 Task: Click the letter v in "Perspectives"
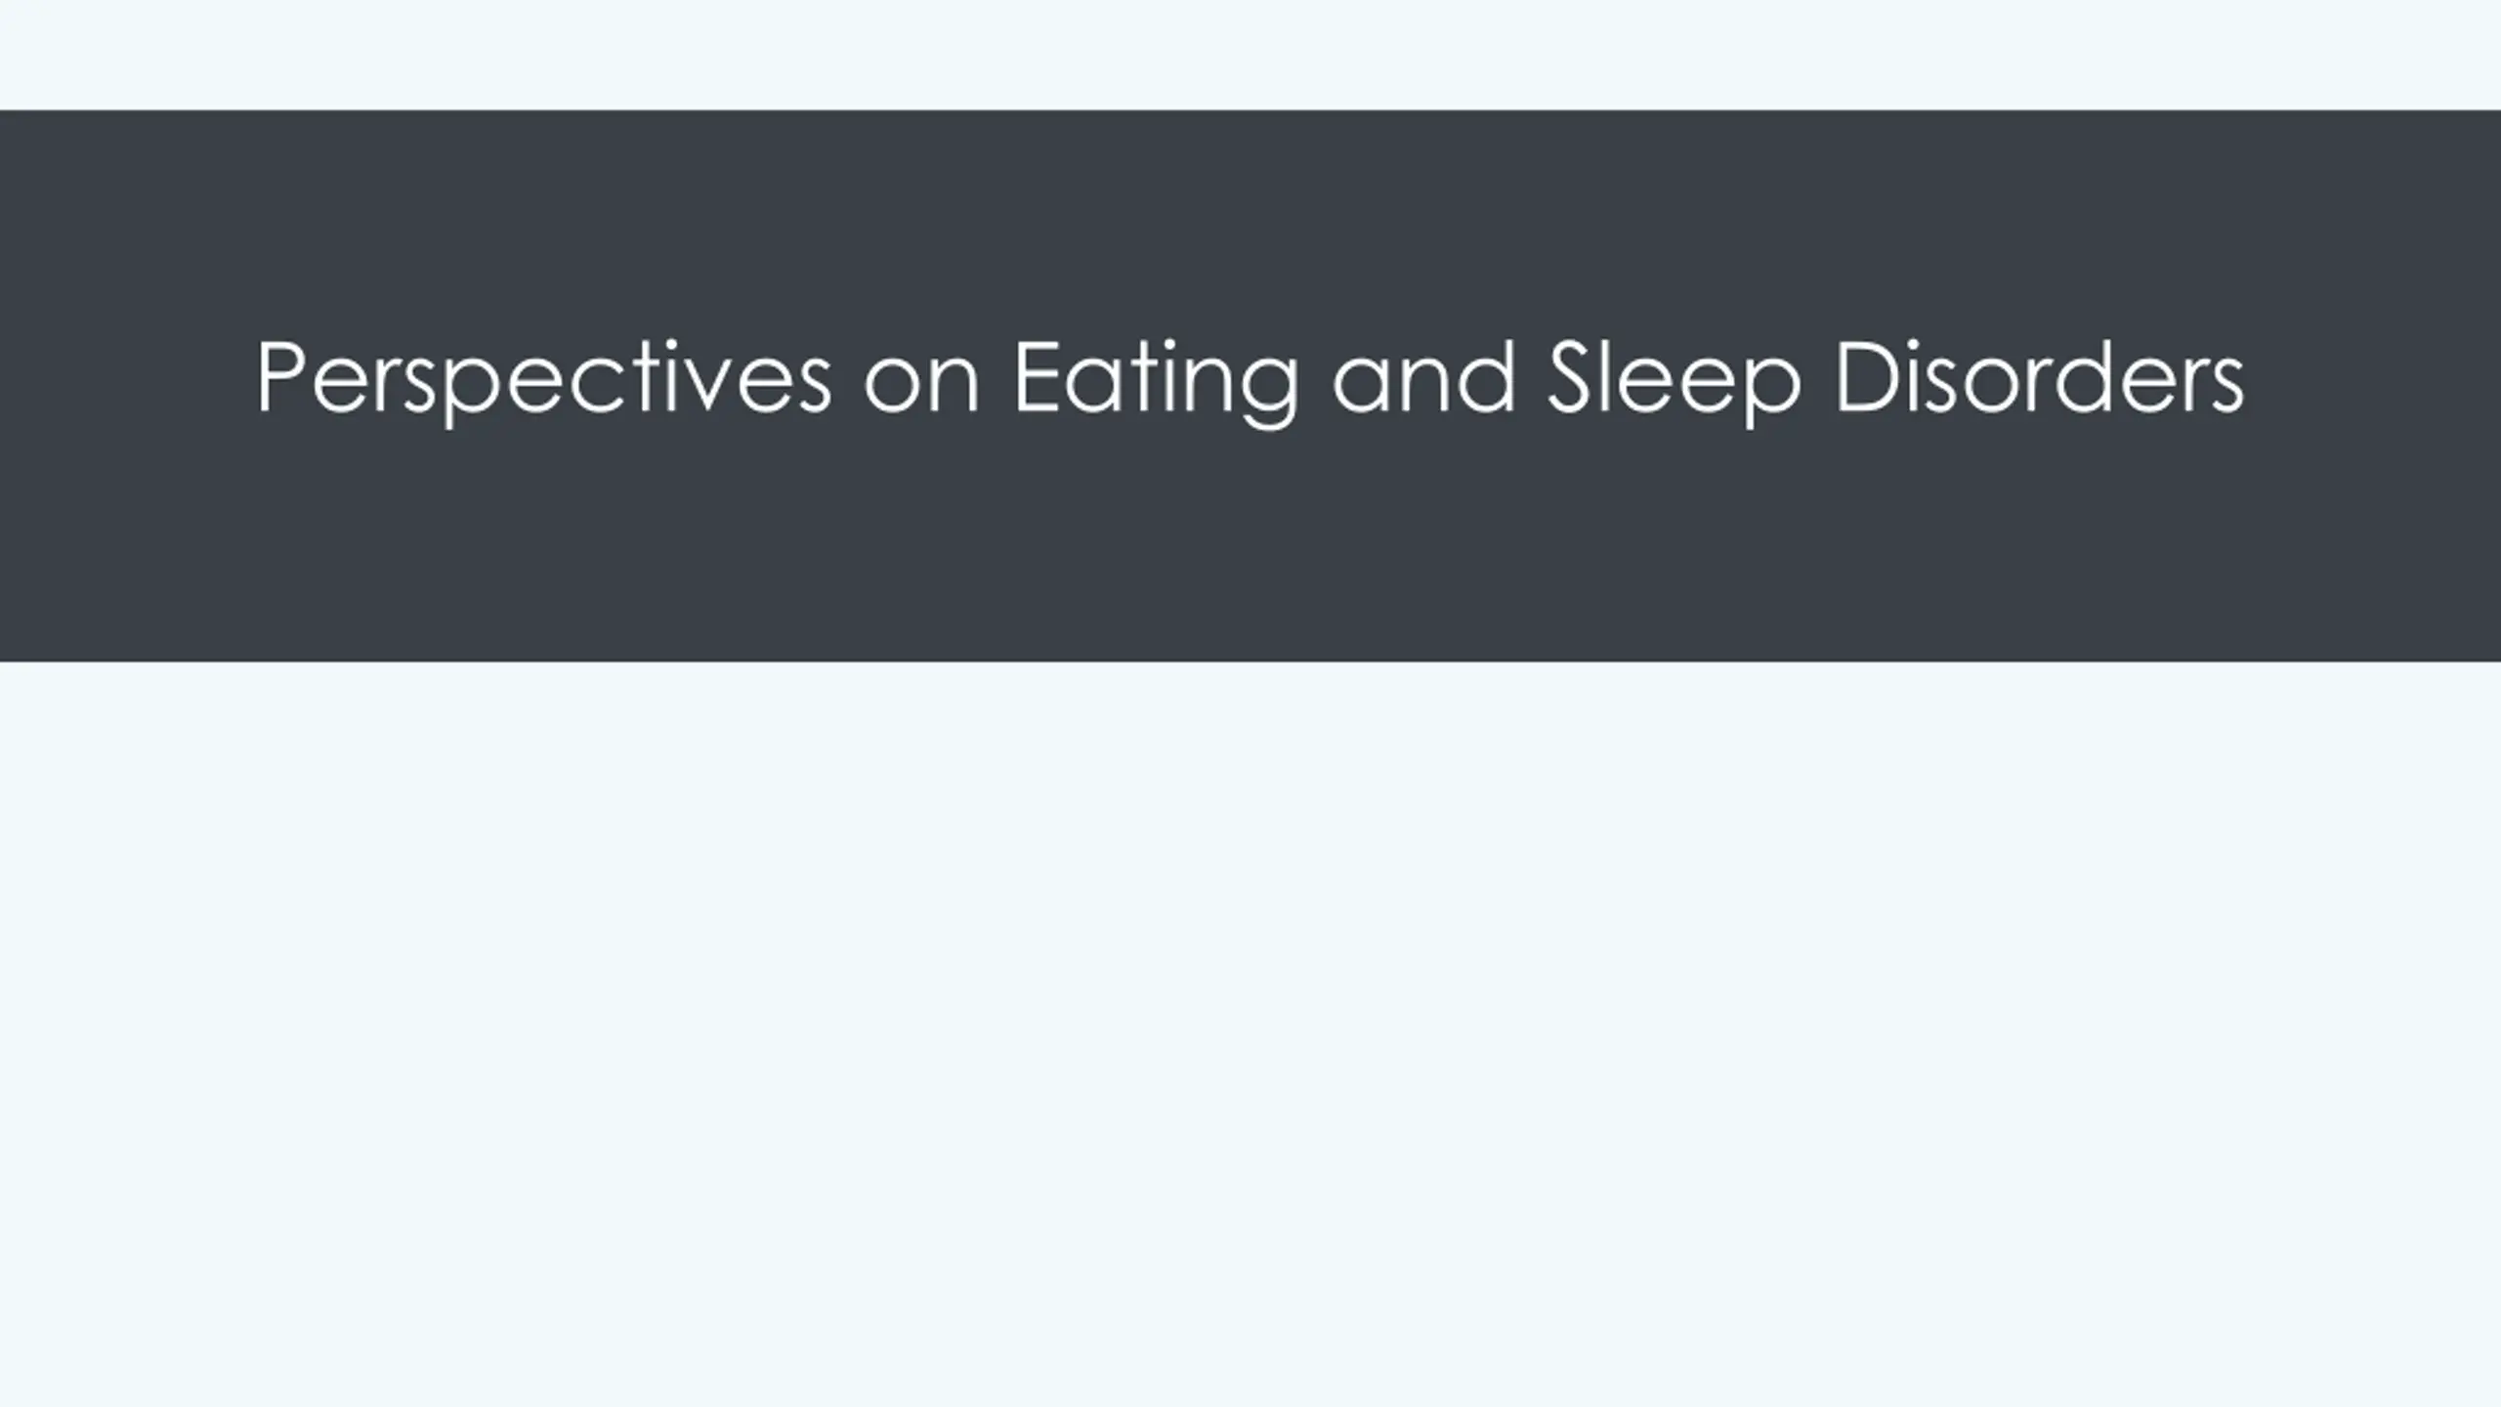pos(721,388)
